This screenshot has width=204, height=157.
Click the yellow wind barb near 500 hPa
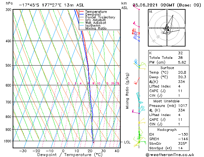point(140,67)
